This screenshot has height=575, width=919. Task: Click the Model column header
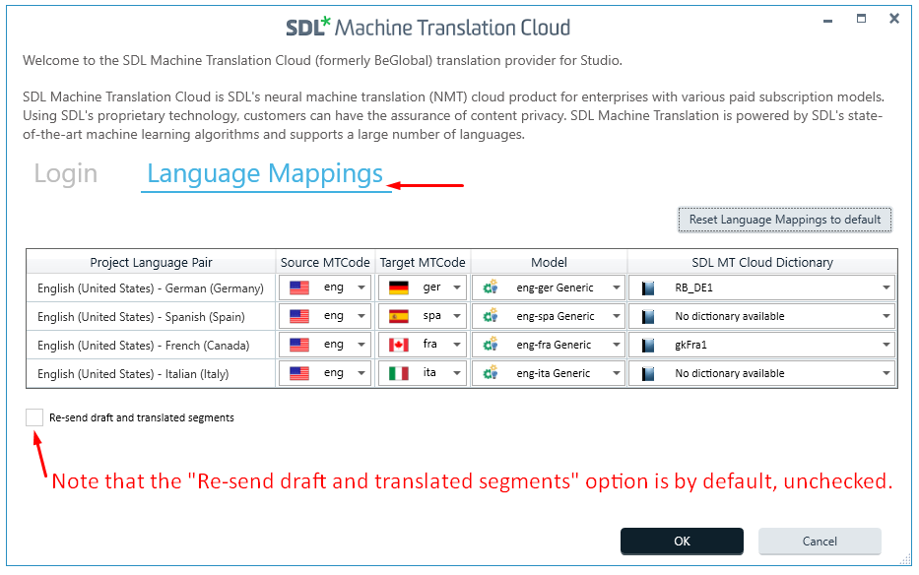550,262
